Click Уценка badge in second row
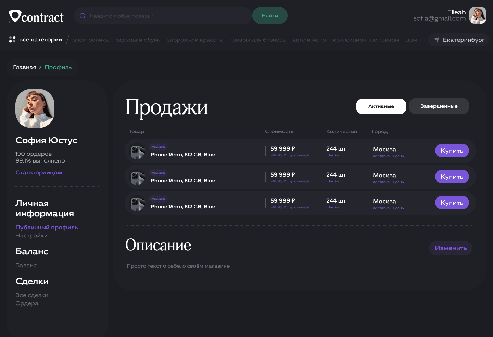The height and width of the screenshot is (337, 493). point(158,173)
